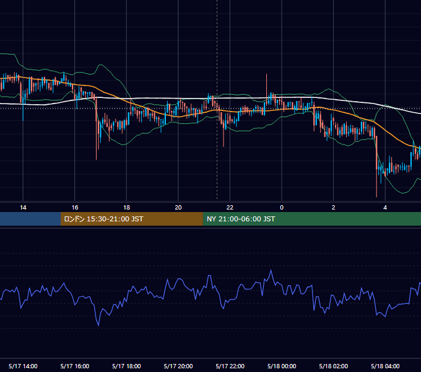Click hour label 14 on price chart axis

click(23, 208)
